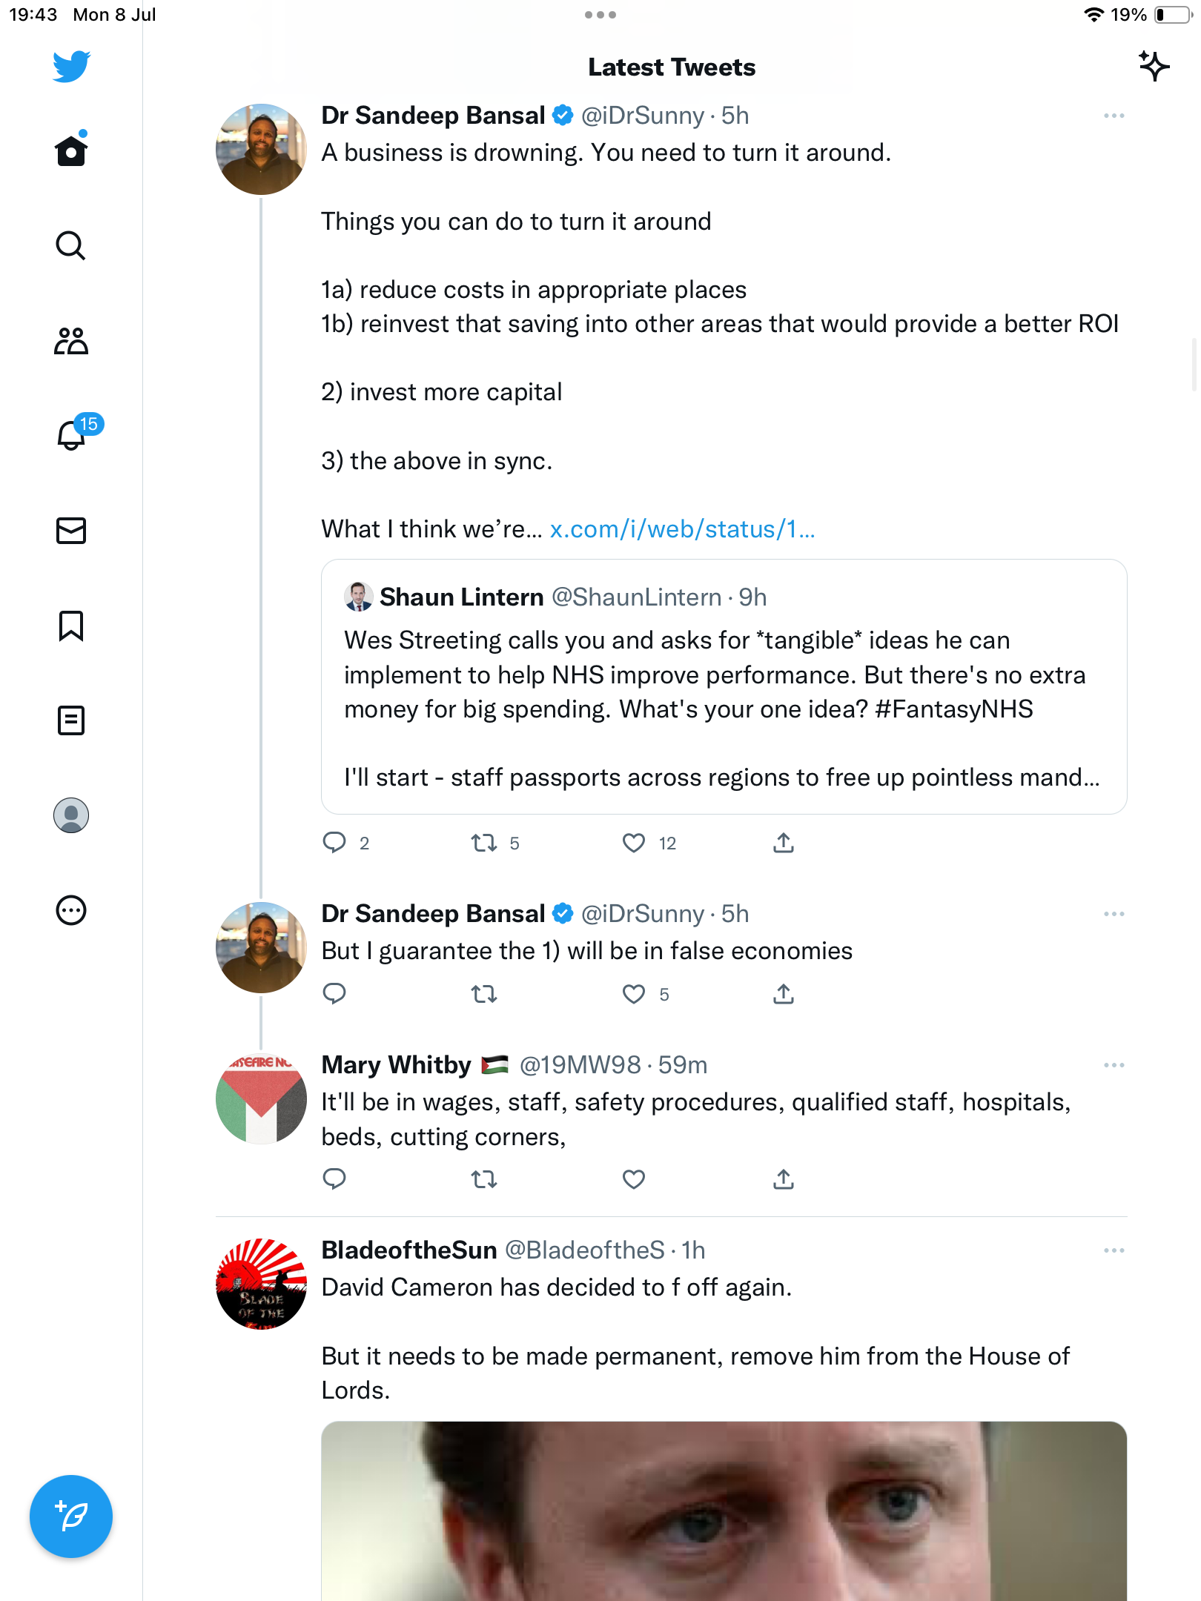
Task: Tap the compose tweet floating button
Action: [x=71, y=1517]
